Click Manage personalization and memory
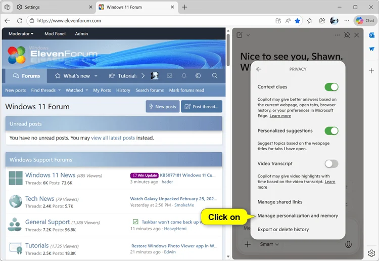The image size is (379, 261). 298,216
